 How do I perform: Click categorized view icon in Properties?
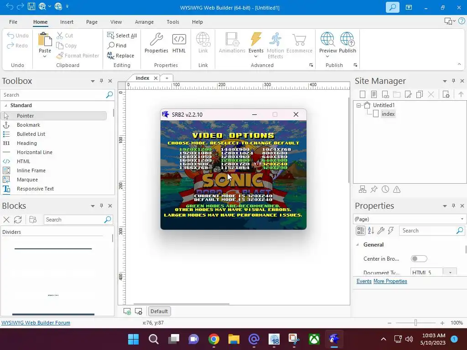360,230
